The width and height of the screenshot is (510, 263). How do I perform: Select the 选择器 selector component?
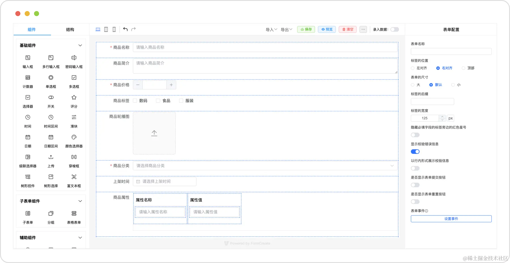point(28,102)
